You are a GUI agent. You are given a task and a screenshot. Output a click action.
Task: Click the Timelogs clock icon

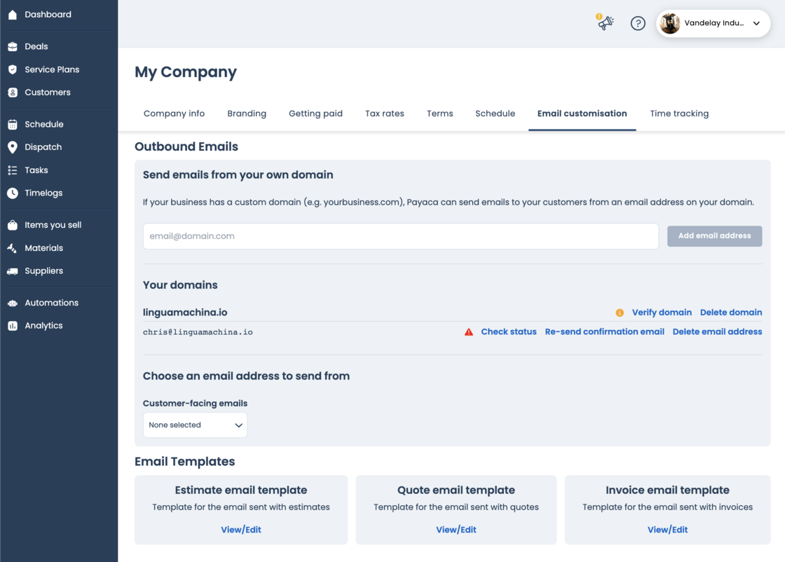13,193
